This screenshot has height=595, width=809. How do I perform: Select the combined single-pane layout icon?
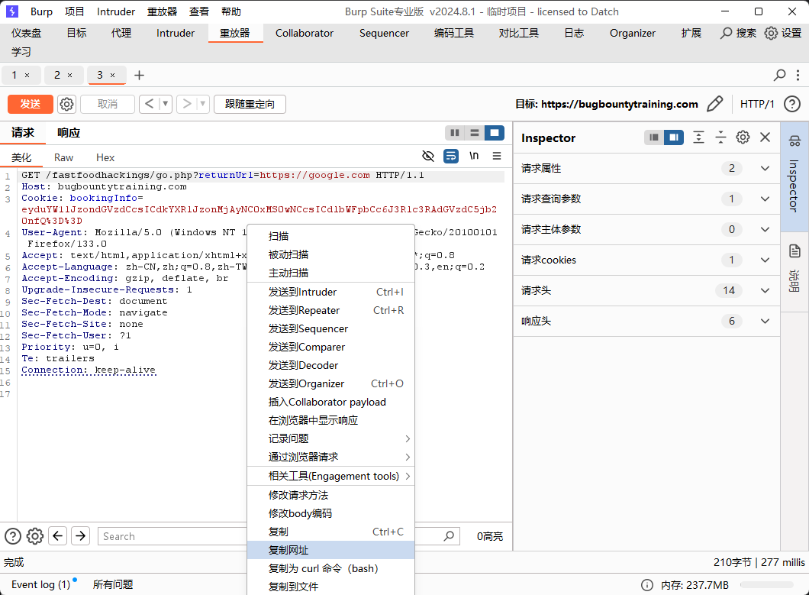495,133
